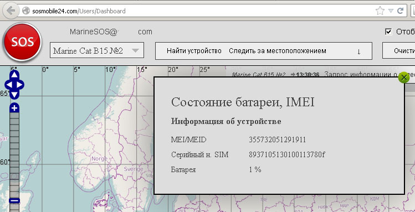Click log entry time 13:30:36
Screen dimensions: 415x212
(x=308, y=75)
